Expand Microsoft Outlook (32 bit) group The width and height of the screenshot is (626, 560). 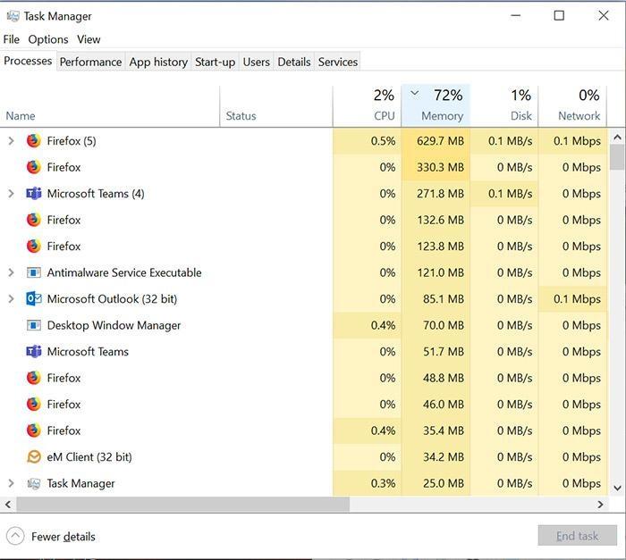point(11,298)
